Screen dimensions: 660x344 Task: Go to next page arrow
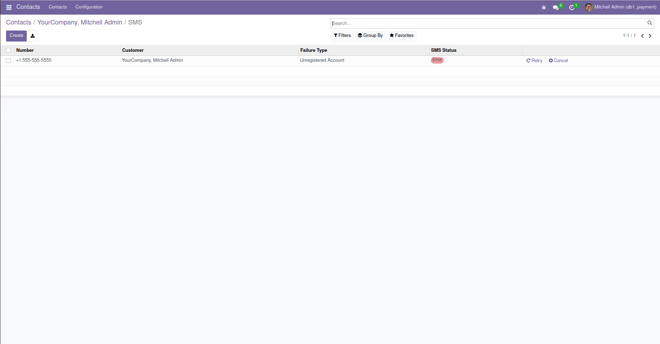coord(650,36)
